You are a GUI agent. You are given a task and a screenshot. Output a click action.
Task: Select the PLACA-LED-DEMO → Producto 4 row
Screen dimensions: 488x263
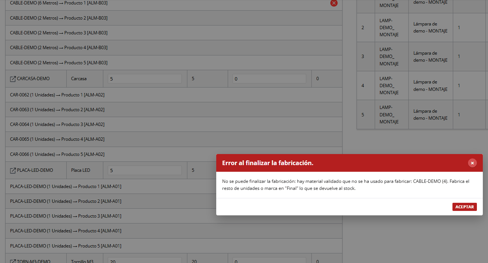coord(174,231)
